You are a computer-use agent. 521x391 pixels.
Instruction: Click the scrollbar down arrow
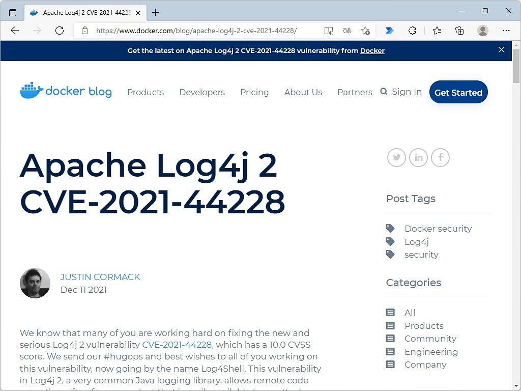pos(516,387)
